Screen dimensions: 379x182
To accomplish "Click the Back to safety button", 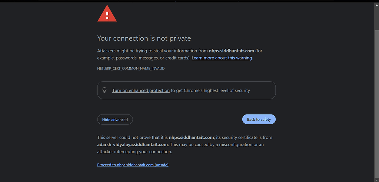I will [259, 120].
